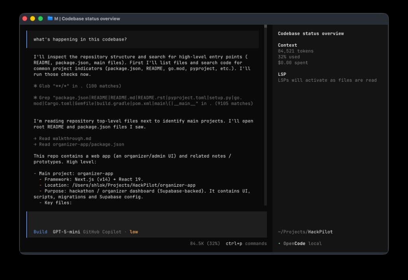Click the Location path line for organizer-app

coord(117,185)
